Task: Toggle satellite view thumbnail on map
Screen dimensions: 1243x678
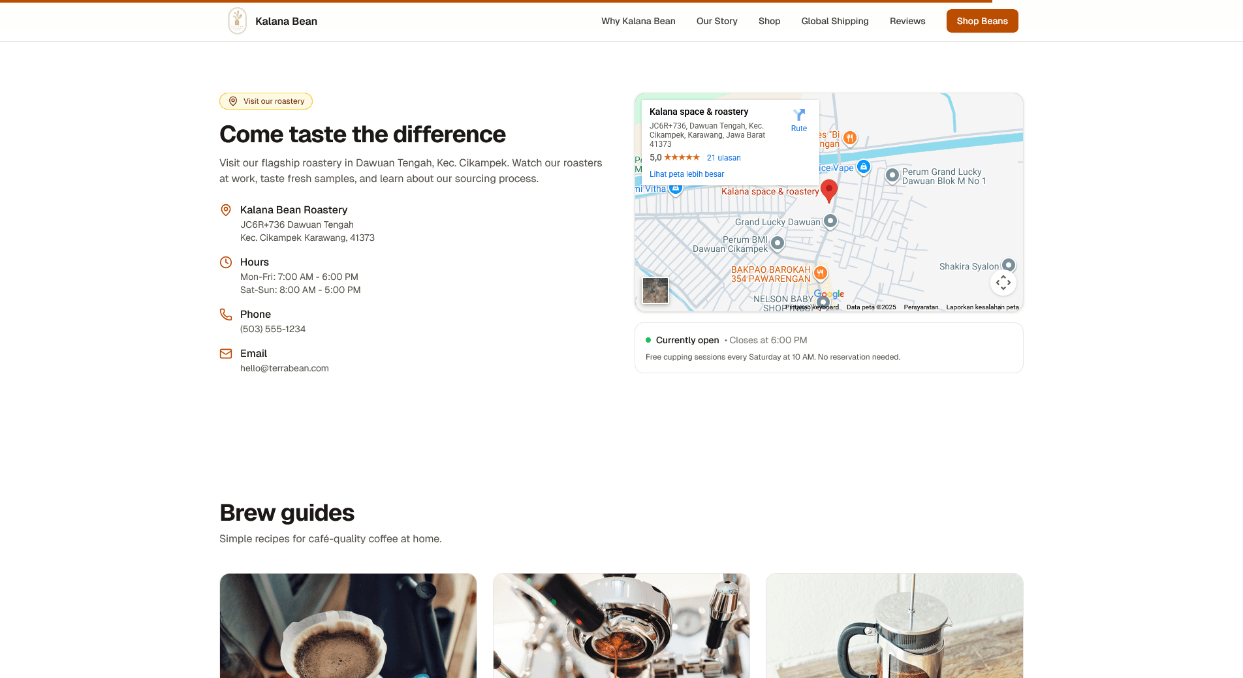Action: 655,290
